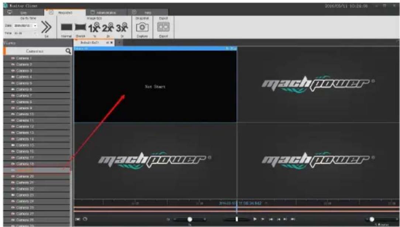The image size is (400, 227).
Task: Take a snapshot with Capture camera icon
Action: [x=142, y=27]
